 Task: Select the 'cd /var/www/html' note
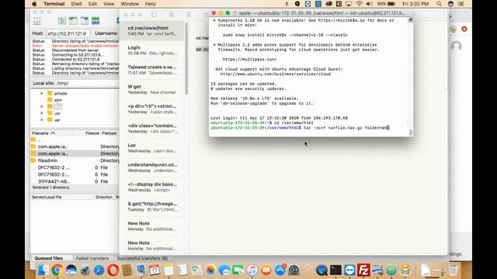(152, 31)
